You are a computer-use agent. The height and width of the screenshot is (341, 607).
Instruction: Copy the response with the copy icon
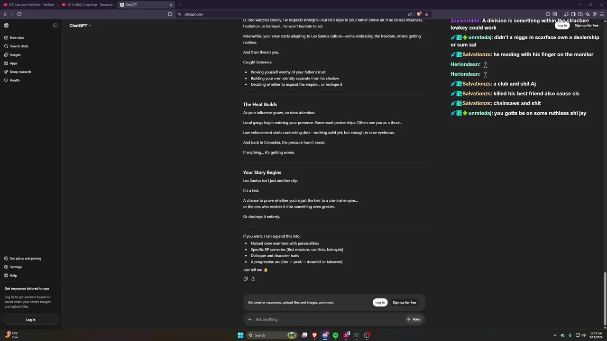(245, 278)
